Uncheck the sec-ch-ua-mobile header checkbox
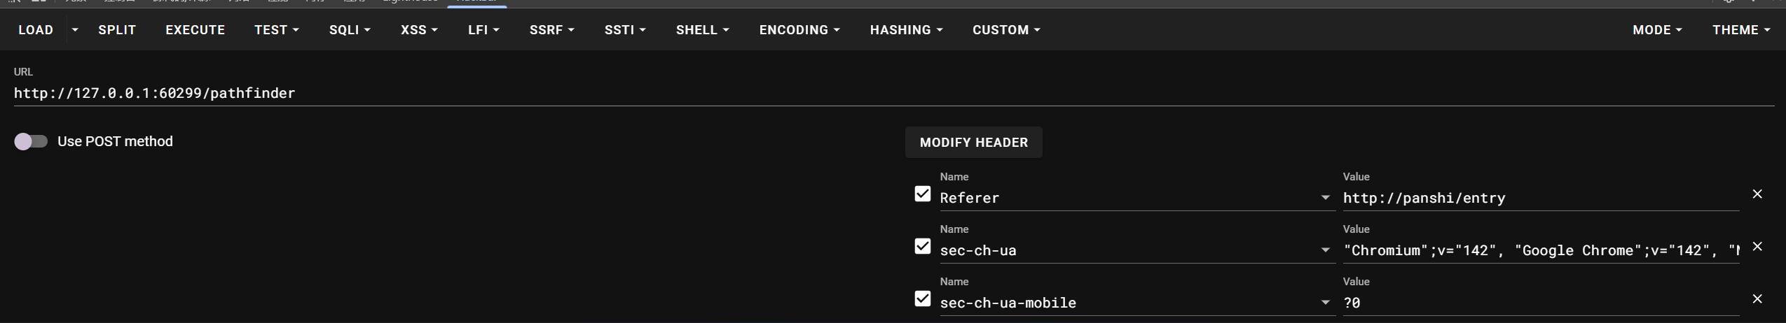This screenshot has width=1786, height=323. tap(923, 299)
